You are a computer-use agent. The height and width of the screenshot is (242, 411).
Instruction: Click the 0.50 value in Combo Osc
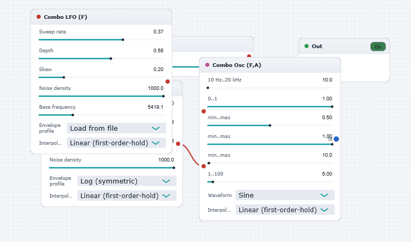click(327, 117)
